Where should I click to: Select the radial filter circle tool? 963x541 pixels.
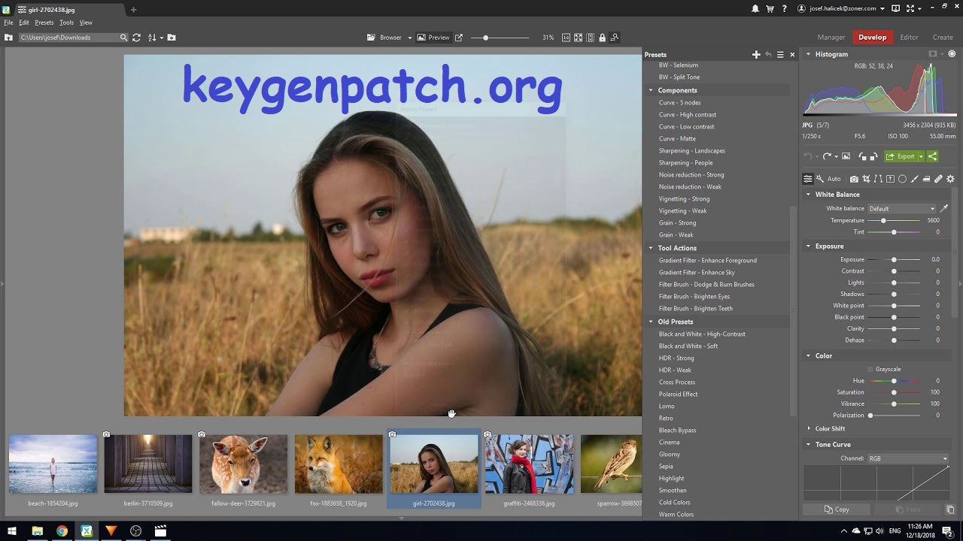point(902,179)
